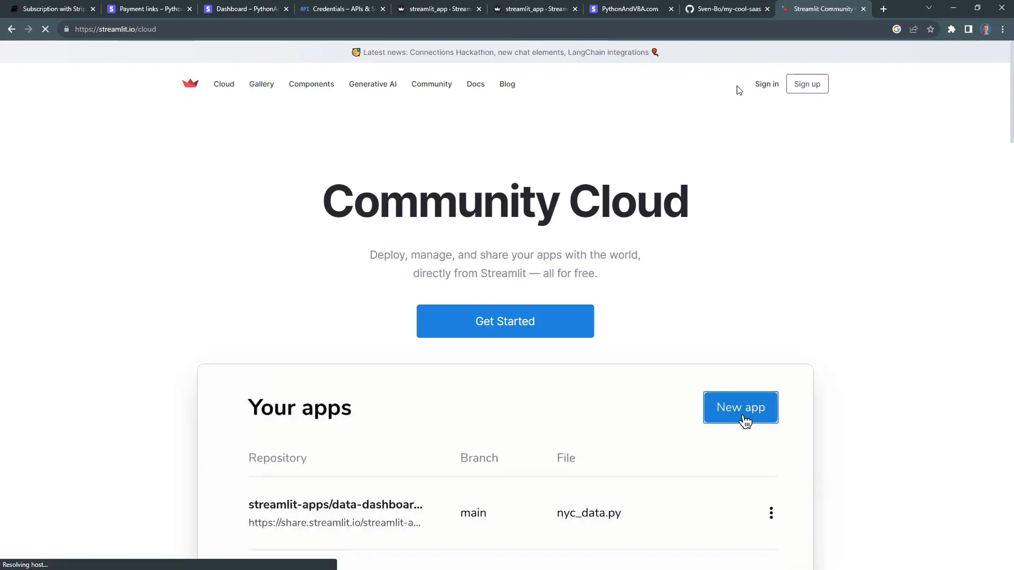Stop page loading with the X icon
The image size is (1014, 570).
45,29
